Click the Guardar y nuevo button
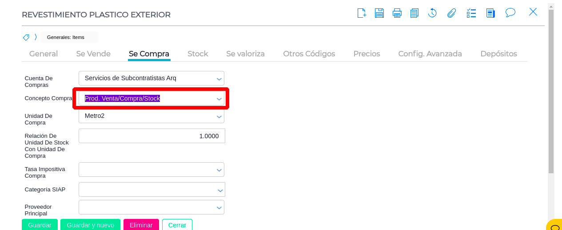Image resolution: width=562 pixels, height=230 pixels. tap(90, 225)
